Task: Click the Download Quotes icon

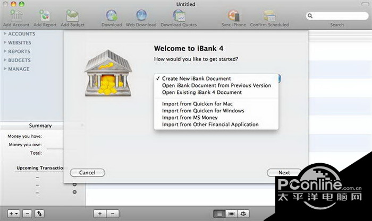Action: coord(179,15)
